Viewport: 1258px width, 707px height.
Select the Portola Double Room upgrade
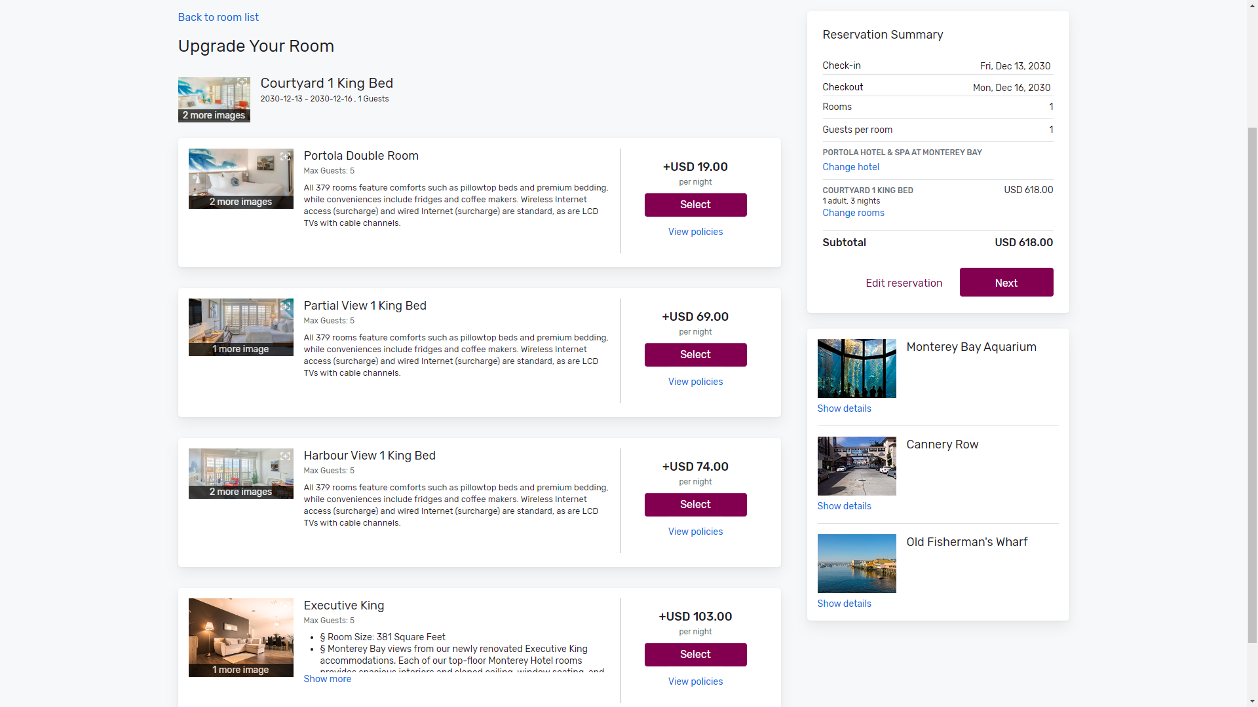[x=695, y=205]
